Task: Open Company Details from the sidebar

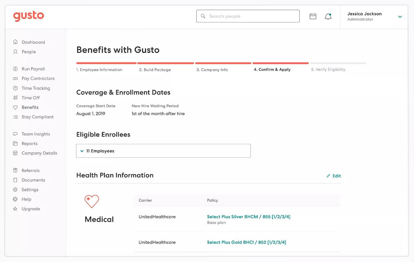Action: point(39,153)
